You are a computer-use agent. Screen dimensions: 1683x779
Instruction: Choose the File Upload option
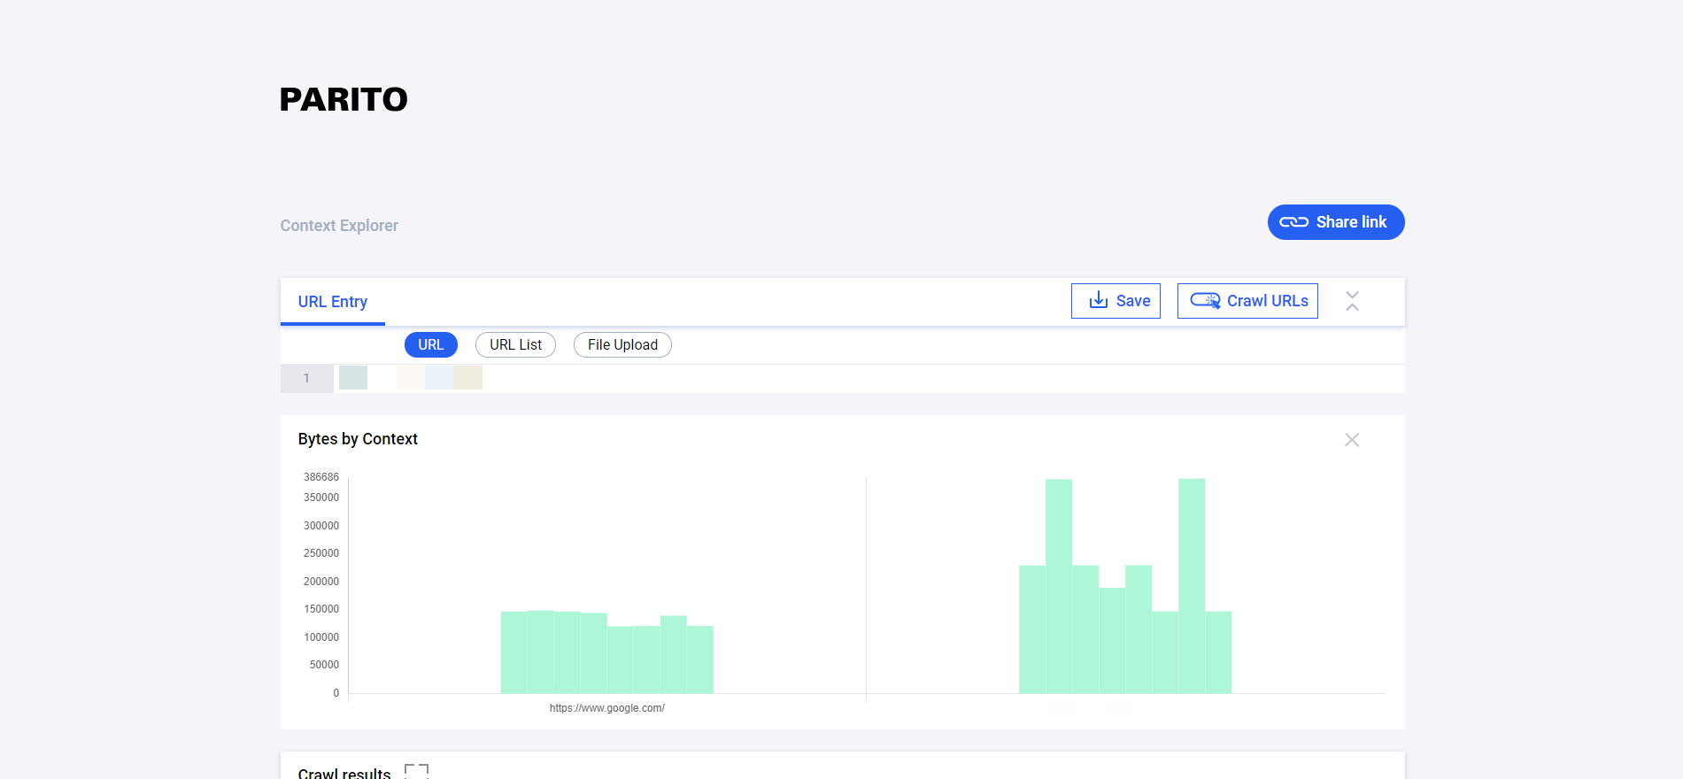[622, 344]
